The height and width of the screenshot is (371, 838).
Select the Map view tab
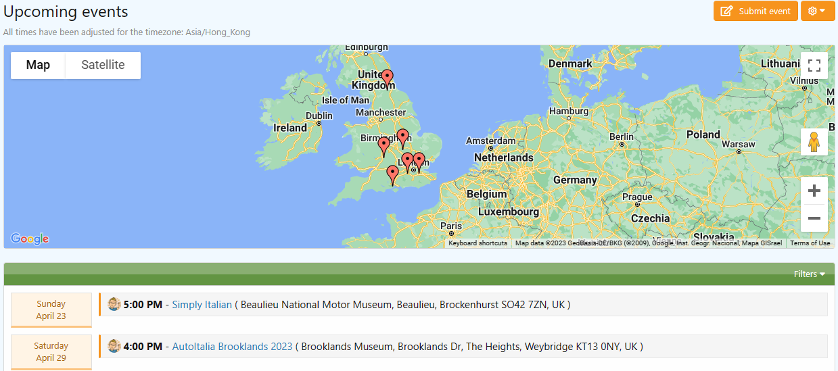(x=38, y=66)
